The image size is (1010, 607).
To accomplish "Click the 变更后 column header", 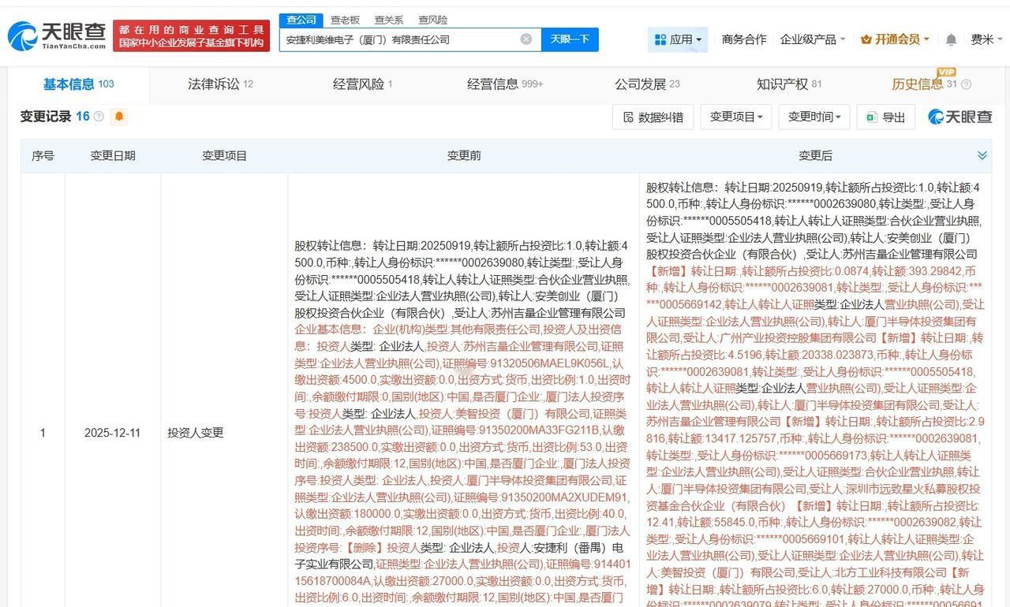I will point(815,156).
